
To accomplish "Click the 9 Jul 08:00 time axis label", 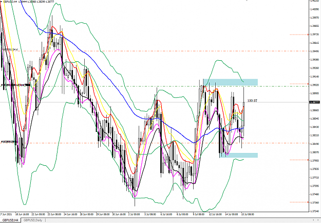I will pyautogui.click(x=199, y=214).
